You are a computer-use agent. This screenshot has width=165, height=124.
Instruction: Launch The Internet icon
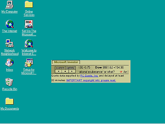9,24
